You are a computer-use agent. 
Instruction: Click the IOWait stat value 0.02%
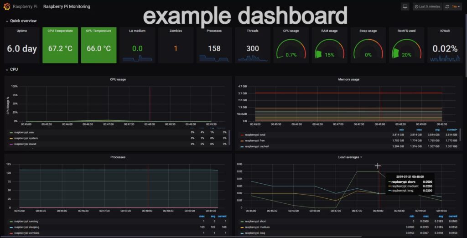tap(445, 49)
